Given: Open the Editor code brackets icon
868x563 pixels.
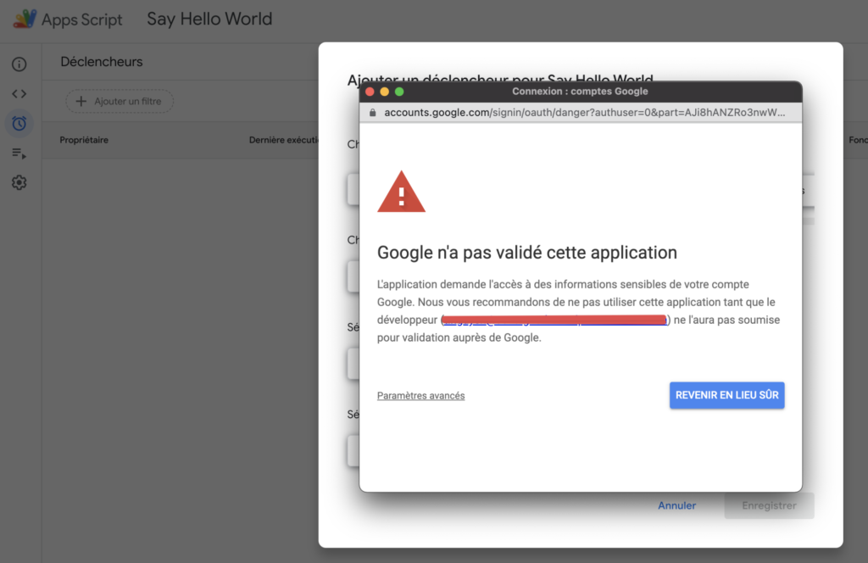Looking at the screenshot, I should tap(19, 94).
